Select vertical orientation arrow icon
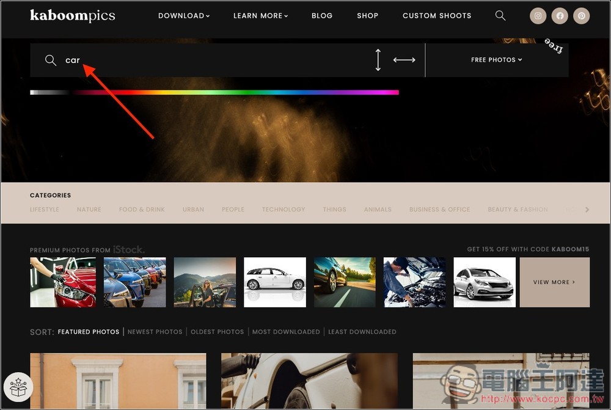Image resolution: width=611 pixels, height=410 pixels. tap(378, 60)
